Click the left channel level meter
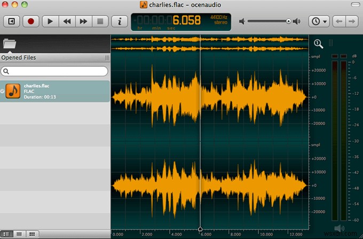 pos(335,140)
